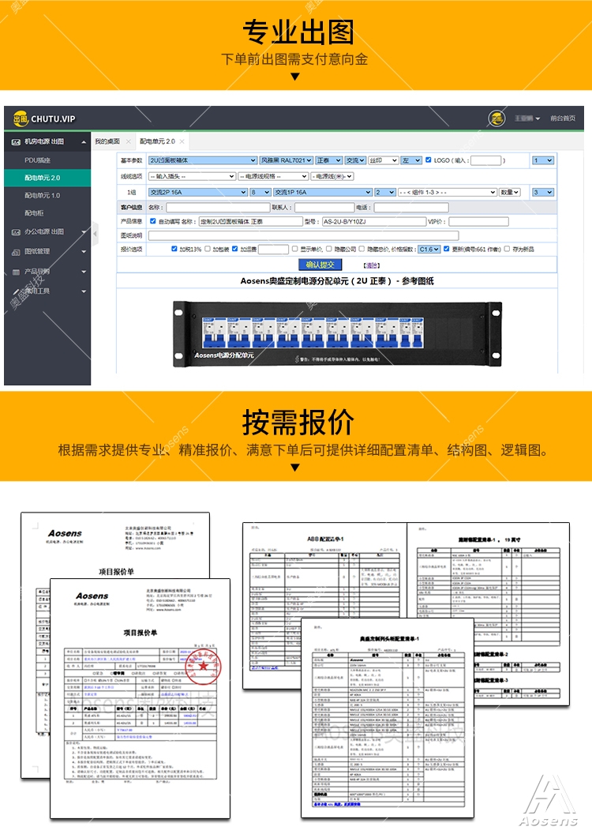Toggle the 隐藏公司 checkbox
This screenshot has width=592, height=838.
pyautogui.click(x=328, y=249)
